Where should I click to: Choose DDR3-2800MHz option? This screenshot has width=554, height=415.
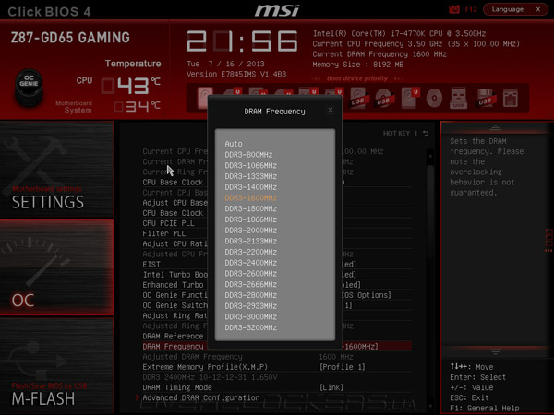click(x=250, y=295)
